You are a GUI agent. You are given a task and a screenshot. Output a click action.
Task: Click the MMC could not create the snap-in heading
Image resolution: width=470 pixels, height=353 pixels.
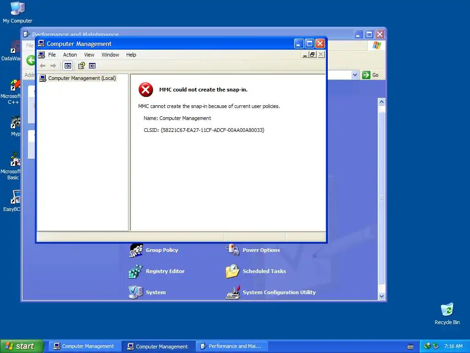coord(203,90)
